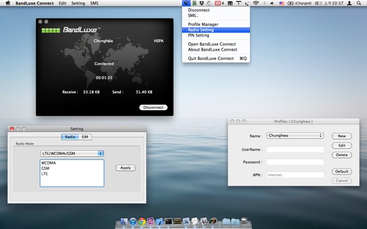Click the Delete button in Profiles window
Screen dimensions: 367x229
point(342,155)
